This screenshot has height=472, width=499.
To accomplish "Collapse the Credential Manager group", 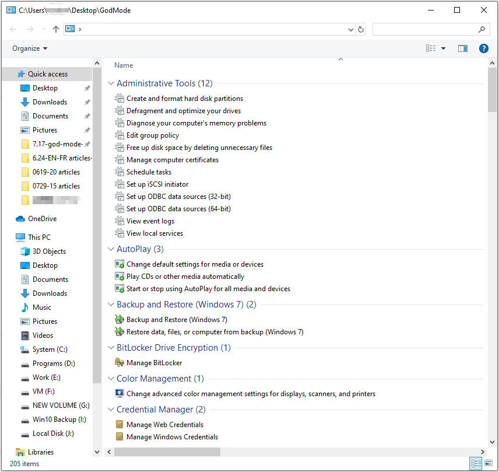I will click(111, 409).
